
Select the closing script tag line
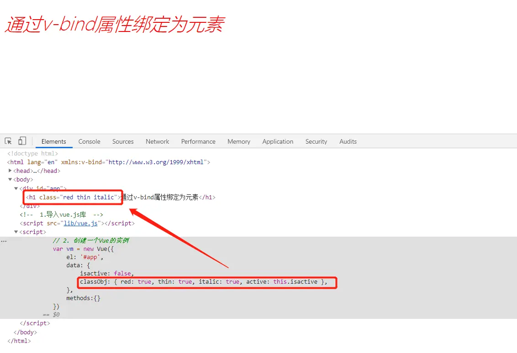click(35, 323)
